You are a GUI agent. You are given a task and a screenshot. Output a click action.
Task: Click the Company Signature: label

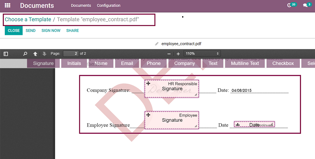tap(108, 90)
